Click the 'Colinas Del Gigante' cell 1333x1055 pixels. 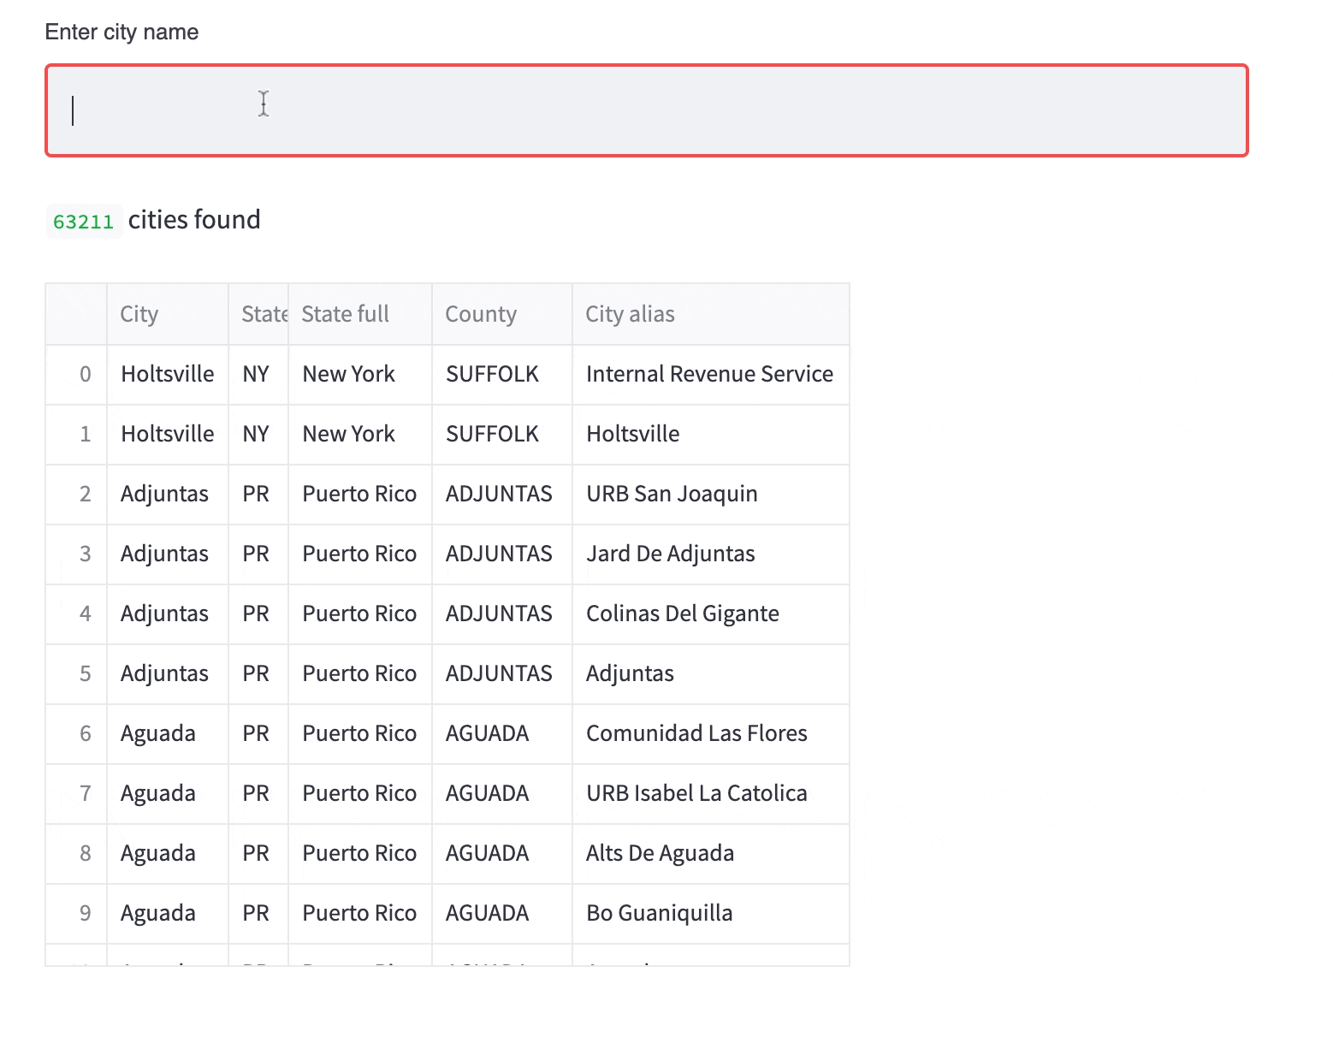pyautogui.click(x=682, y=613)
